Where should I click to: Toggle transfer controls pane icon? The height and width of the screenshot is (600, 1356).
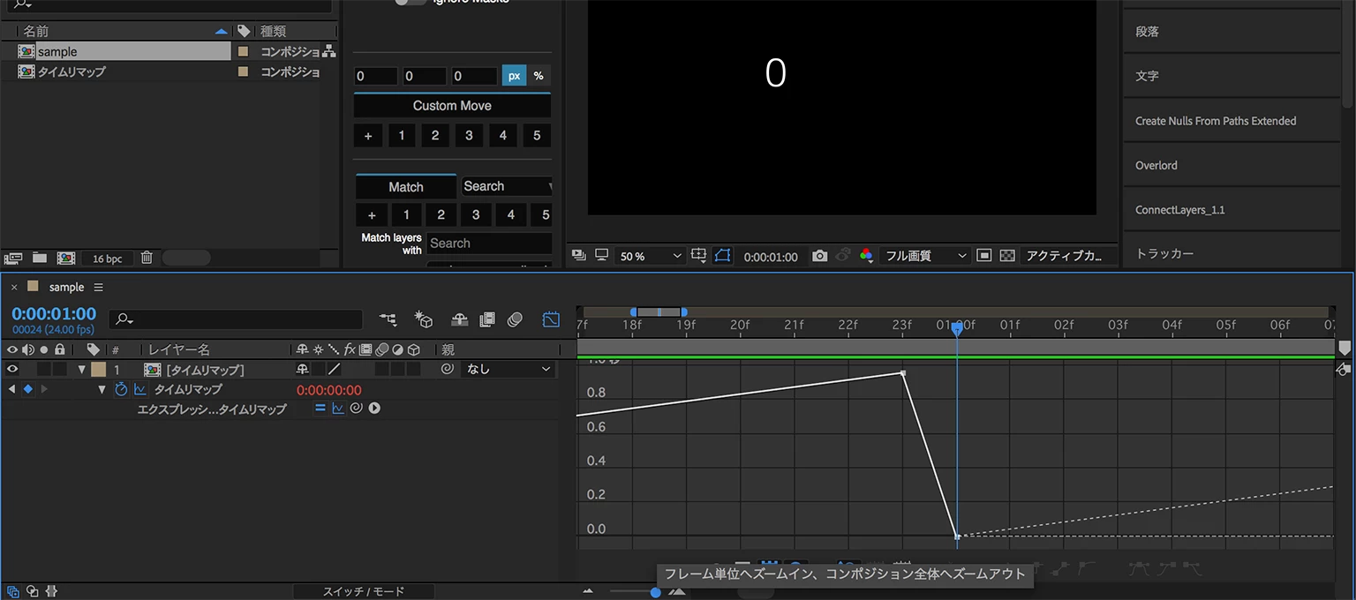pyautogui.click(x=32, y=591)
